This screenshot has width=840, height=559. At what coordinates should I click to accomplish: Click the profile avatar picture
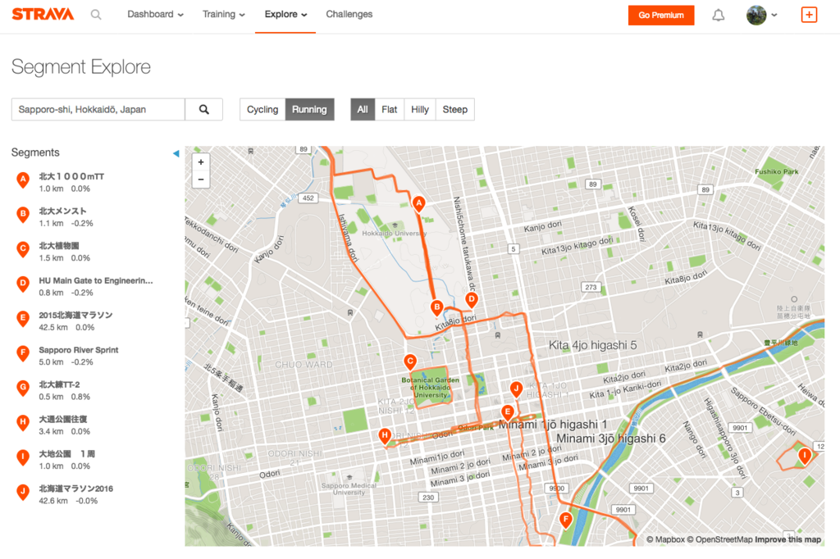click(756, 15)
